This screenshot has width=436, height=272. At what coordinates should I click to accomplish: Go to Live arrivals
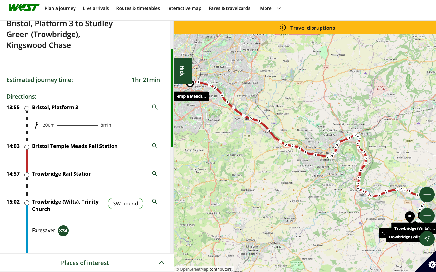coord(96,8)
